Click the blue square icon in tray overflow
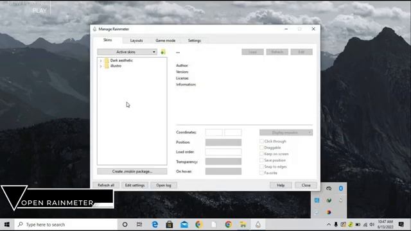This screenshot has width=411, height=231. (x=317, y=200)
